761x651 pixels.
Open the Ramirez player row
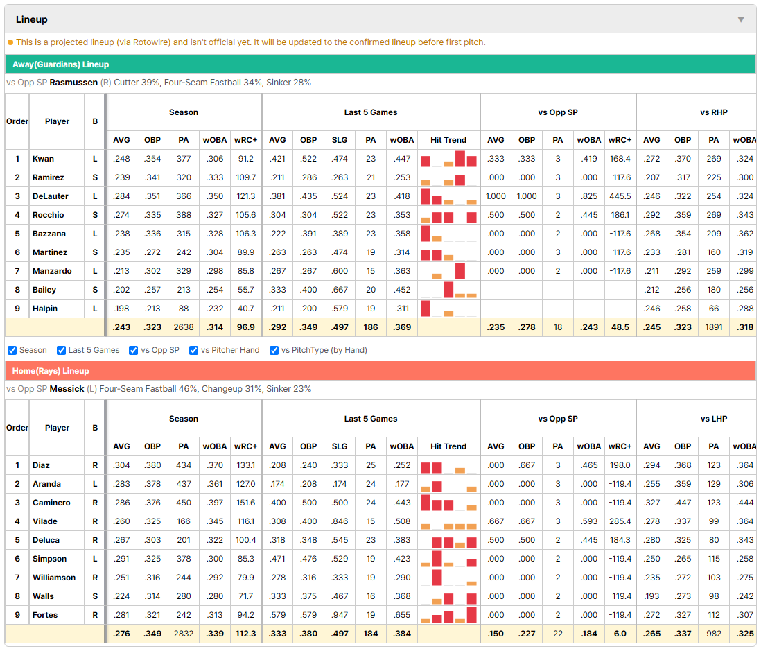(x=48, y=177)
